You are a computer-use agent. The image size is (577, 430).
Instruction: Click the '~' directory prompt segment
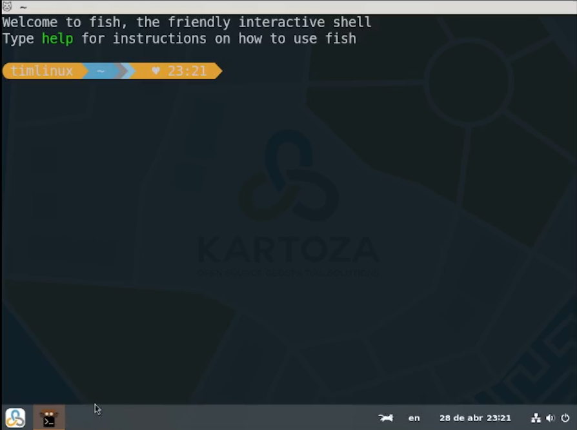coord(101,70)
